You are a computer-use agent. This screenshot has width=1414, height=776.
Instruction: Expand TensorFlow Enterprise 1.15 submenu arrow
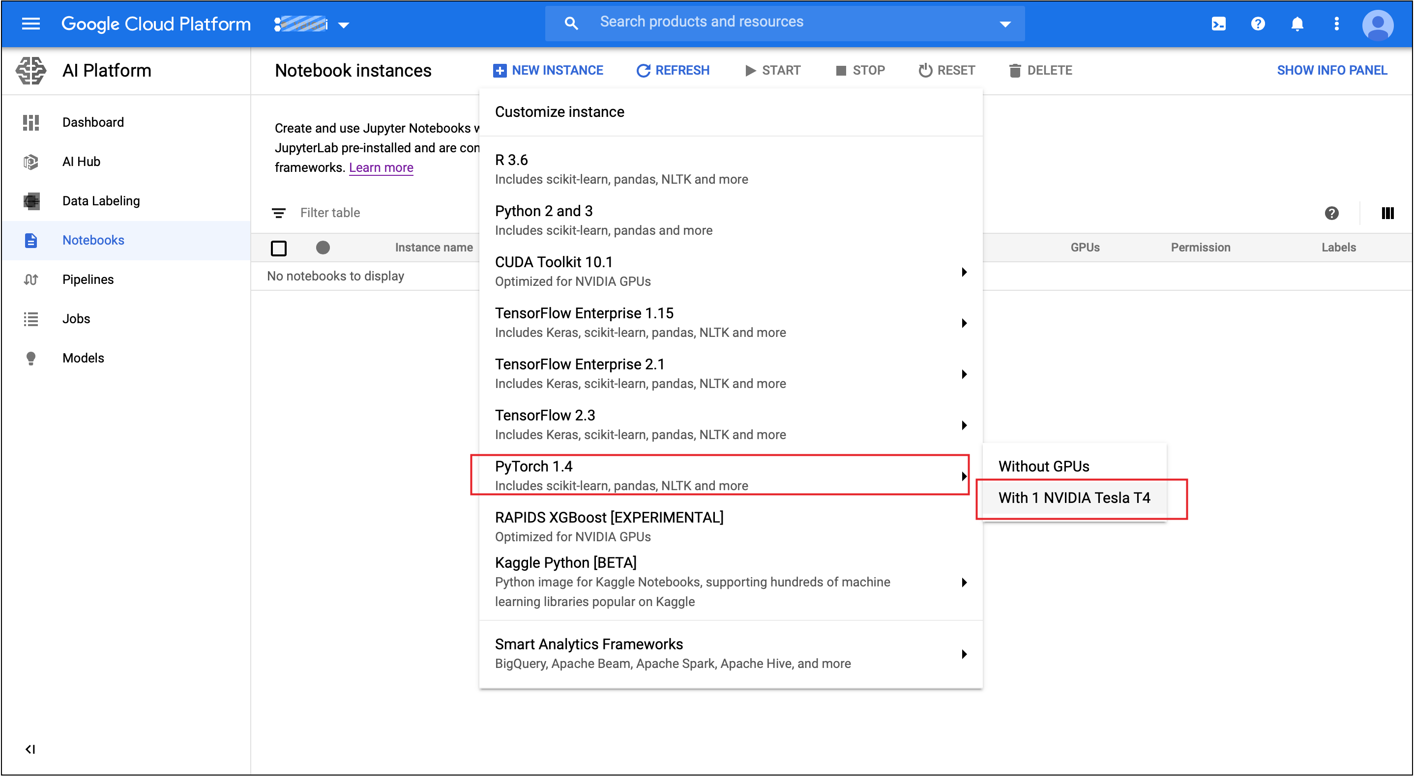click(964, 323)
